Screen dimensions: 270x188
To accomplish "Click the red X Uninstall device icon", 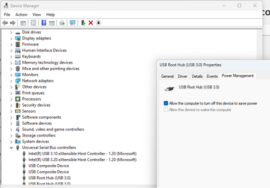I will 91,23.
